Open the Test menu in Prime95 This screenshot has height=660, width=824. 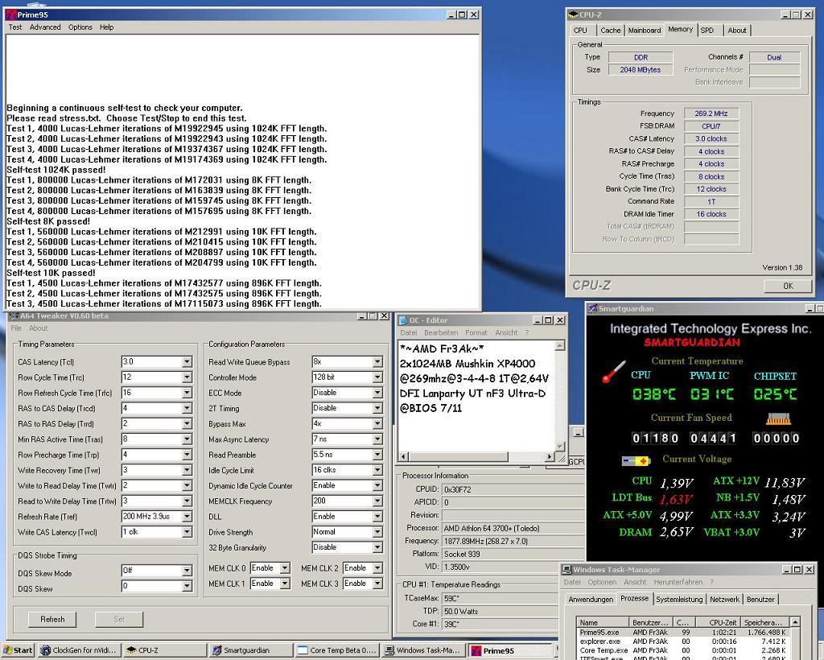15,27
